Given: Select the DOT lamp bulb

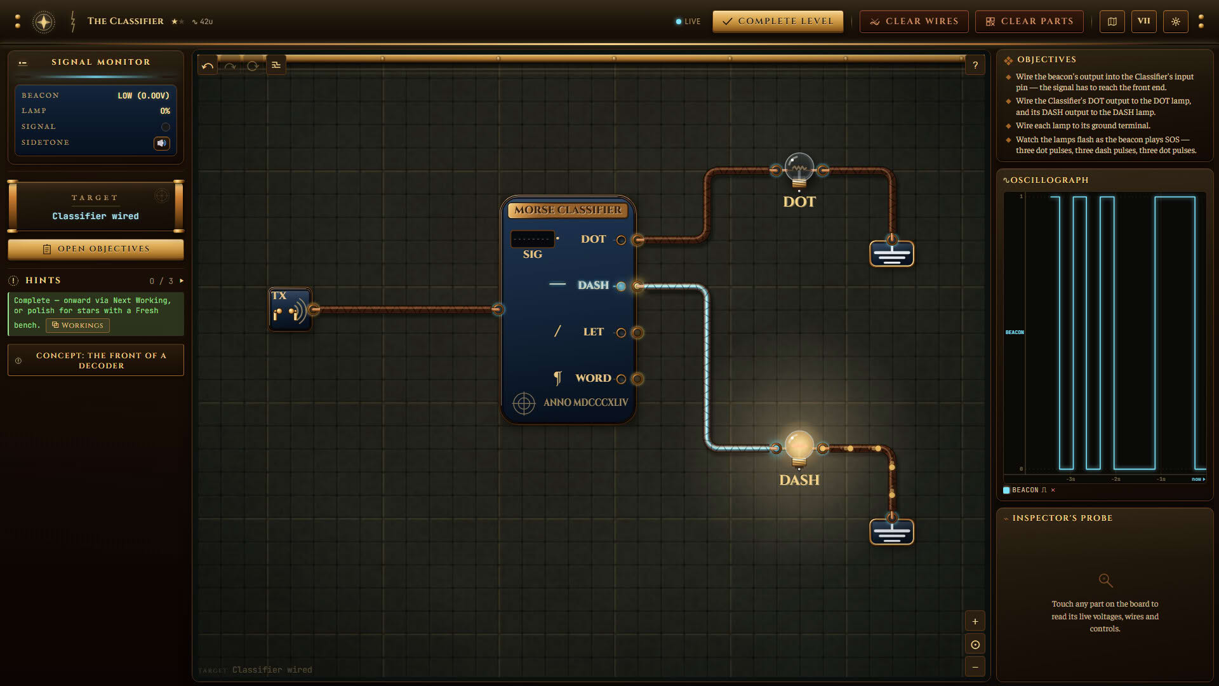Looking at the screenshot, I should click(x=799, y=170).
